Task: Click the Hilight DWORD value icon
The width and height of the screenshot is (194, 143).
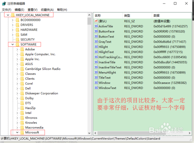Action: click(96, 47)
